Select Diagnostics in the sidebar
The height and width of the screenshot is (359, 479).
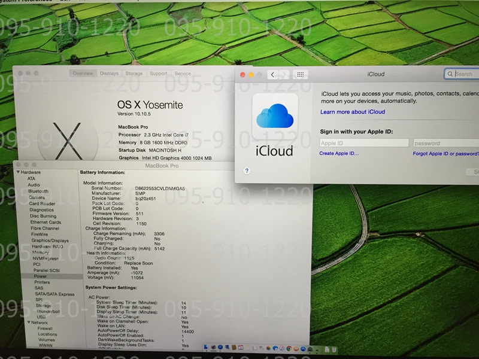point(41,210)
